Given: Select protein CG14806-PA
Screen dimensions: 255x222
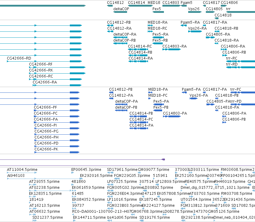Looking at the screenshot, I should pyautogui.click(x=234, y=113).
